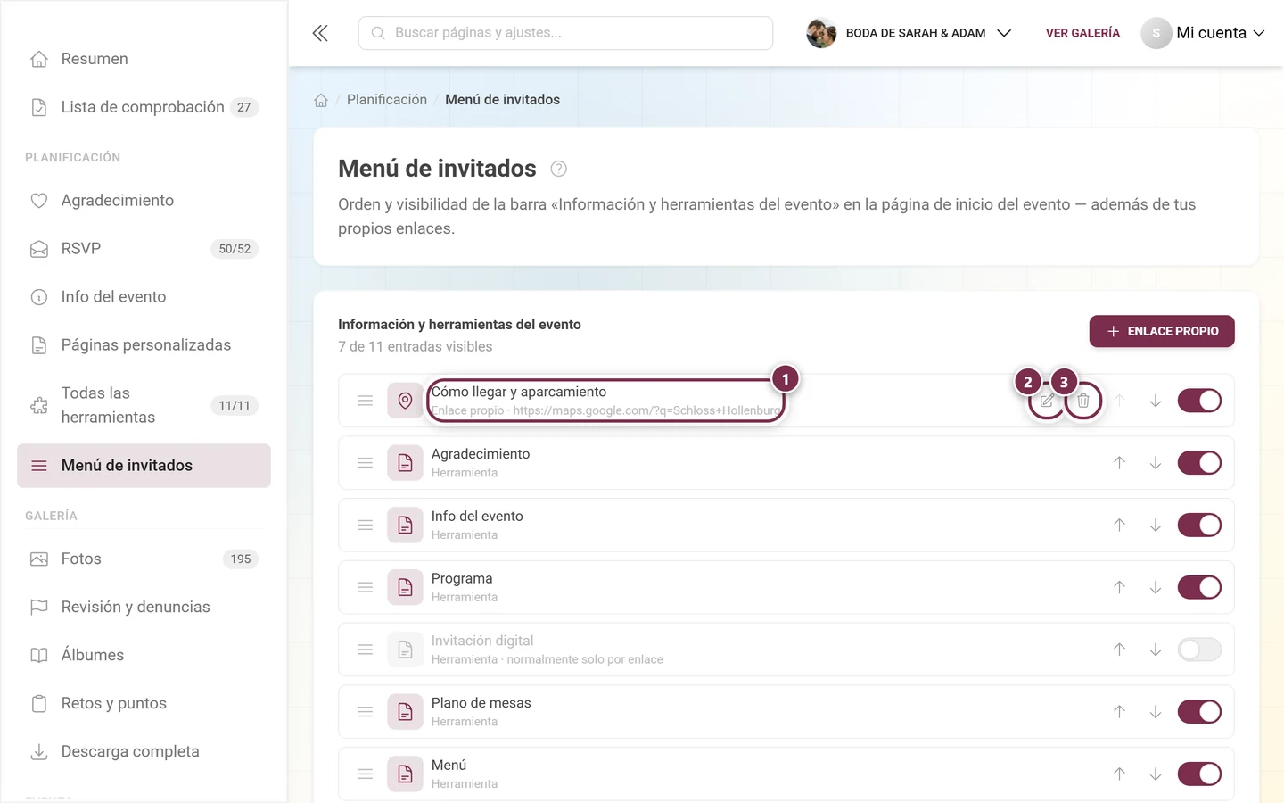Move Cómo llegar y aparcamiento down

pyautogui.click(x=1156, y=401)
